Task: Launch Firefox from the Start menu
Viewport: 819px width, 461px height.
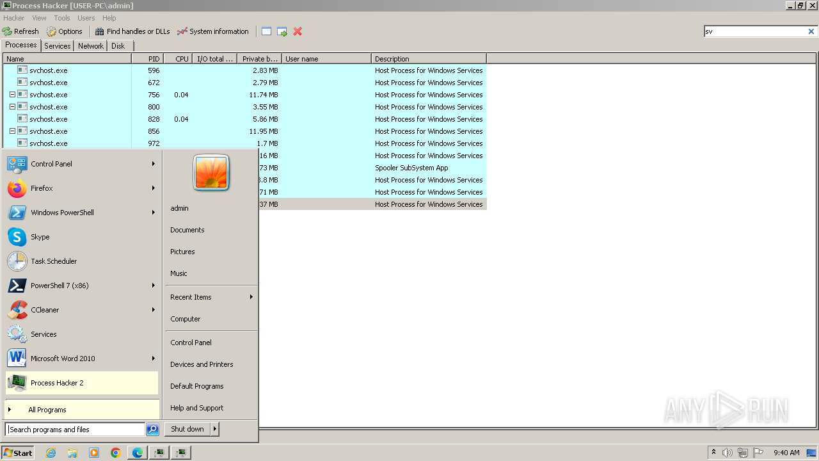Action: [81, 188]
